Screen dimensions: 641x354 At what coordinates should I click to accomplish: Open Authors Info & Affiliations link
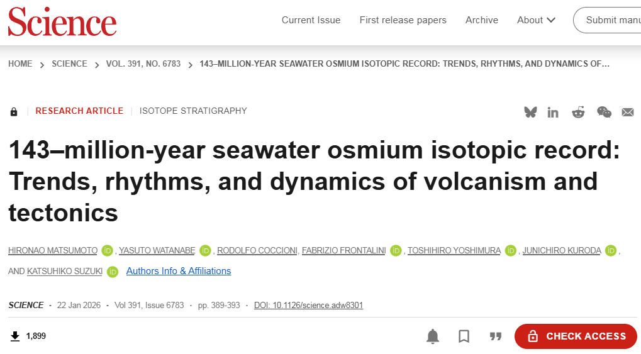click(x=179, y=271)
